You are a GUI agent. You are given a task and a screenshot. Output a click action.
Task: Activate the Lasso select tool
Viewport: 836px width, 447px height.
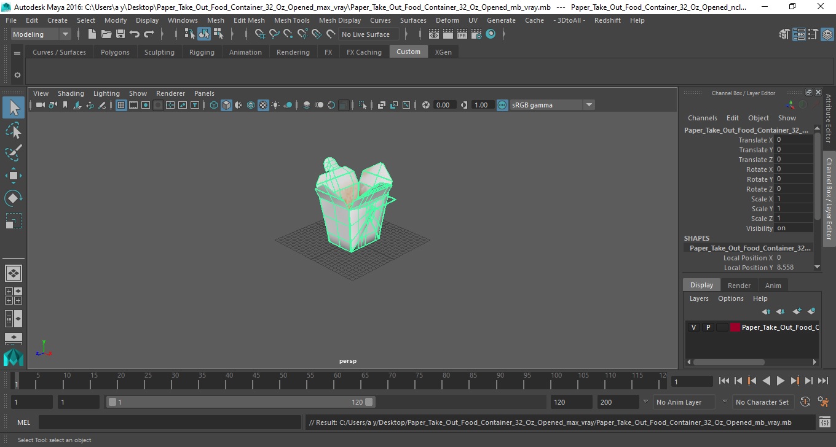(x=14, y=130)
